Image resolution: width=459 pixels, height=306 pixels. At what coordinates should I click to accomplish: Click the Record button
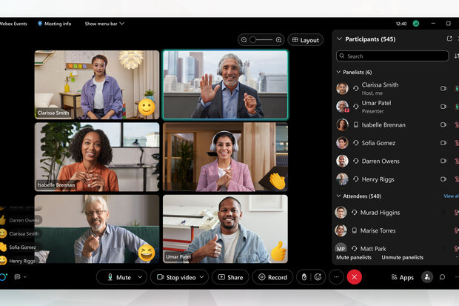pos(272,277)
